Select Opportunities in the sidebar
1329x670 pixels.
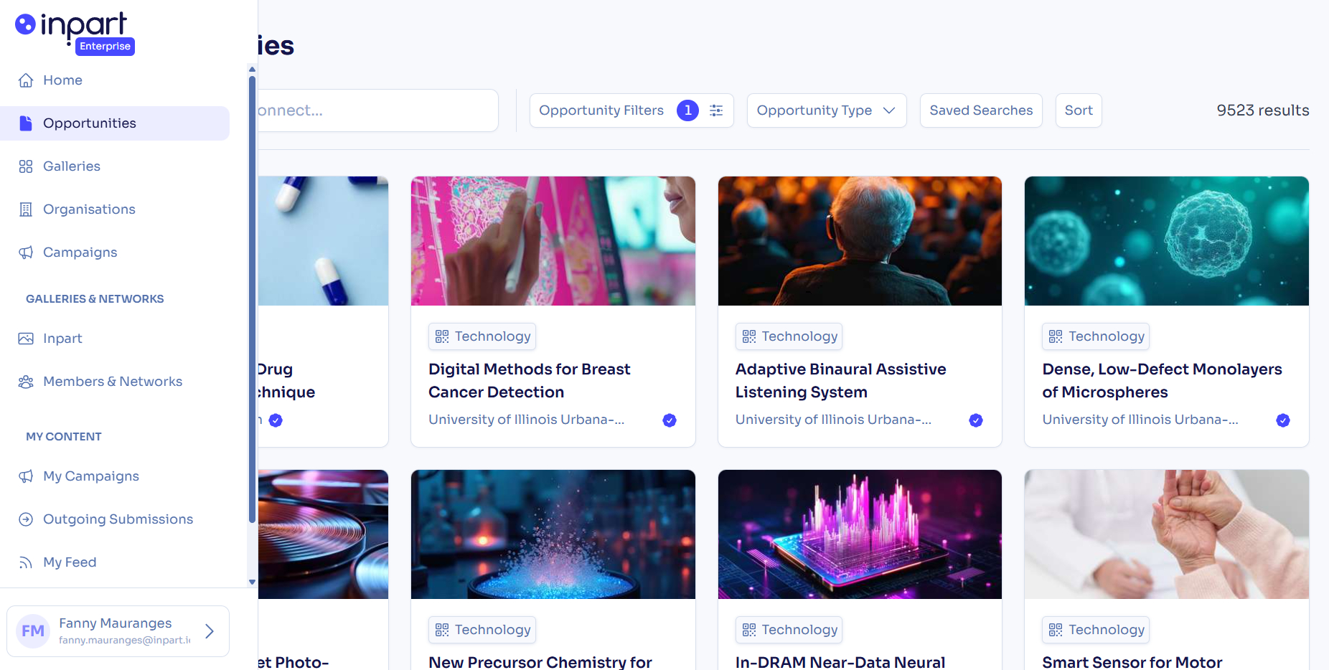tap(115, 123)
